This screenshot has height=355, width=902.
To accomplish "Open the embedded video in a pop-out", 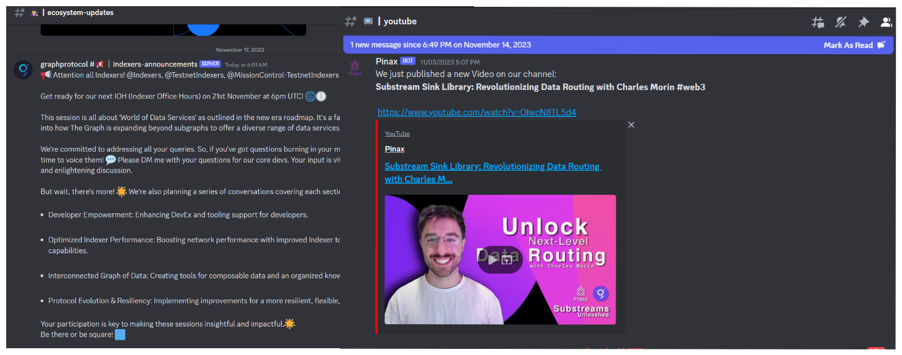I will 507,259.
